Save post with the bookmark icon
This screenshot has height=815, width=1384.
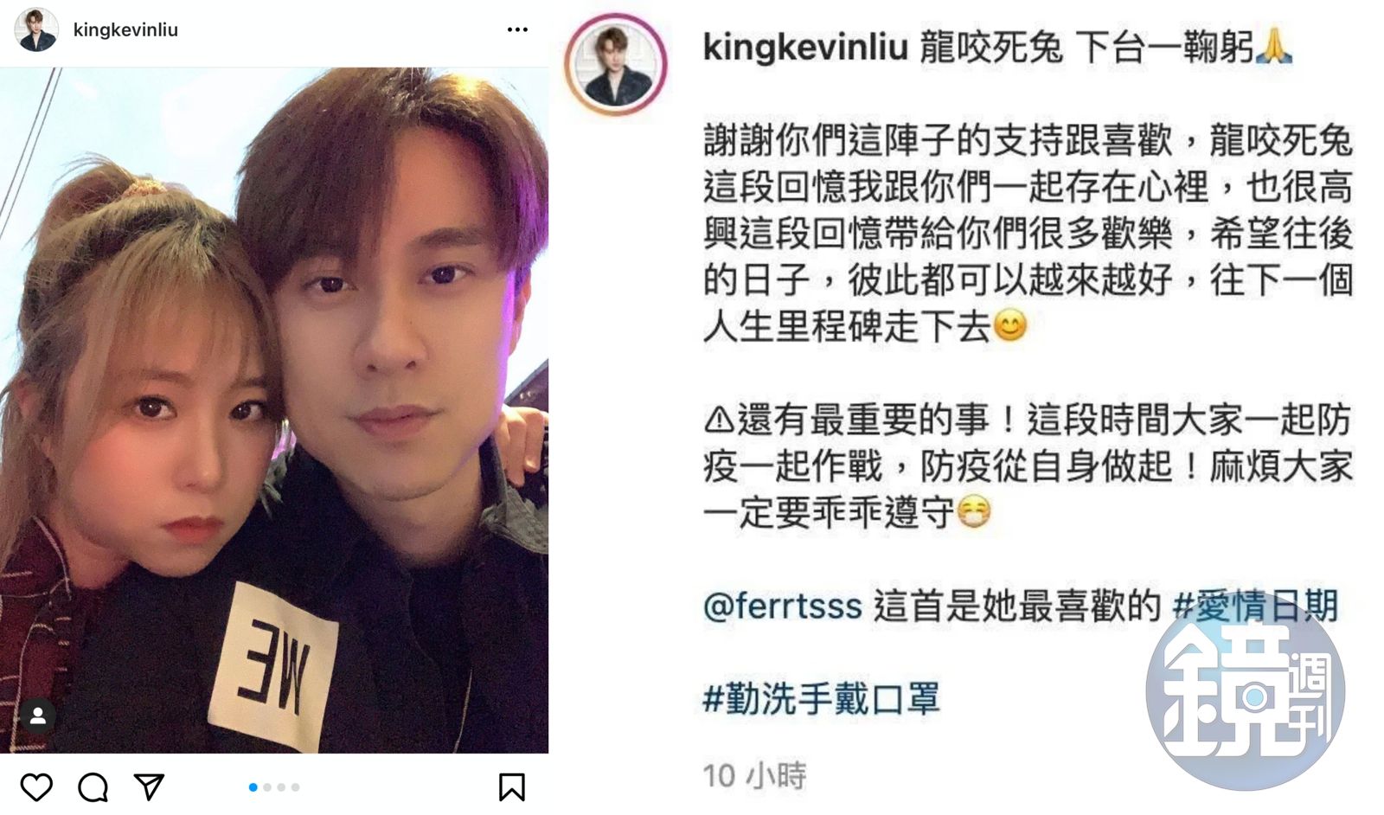[x=511, y=787]
